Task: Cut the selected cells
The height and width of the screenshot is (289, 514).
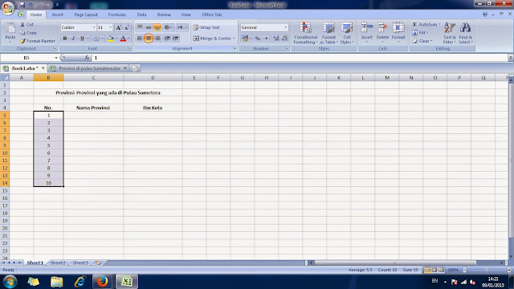Action: 27,25
